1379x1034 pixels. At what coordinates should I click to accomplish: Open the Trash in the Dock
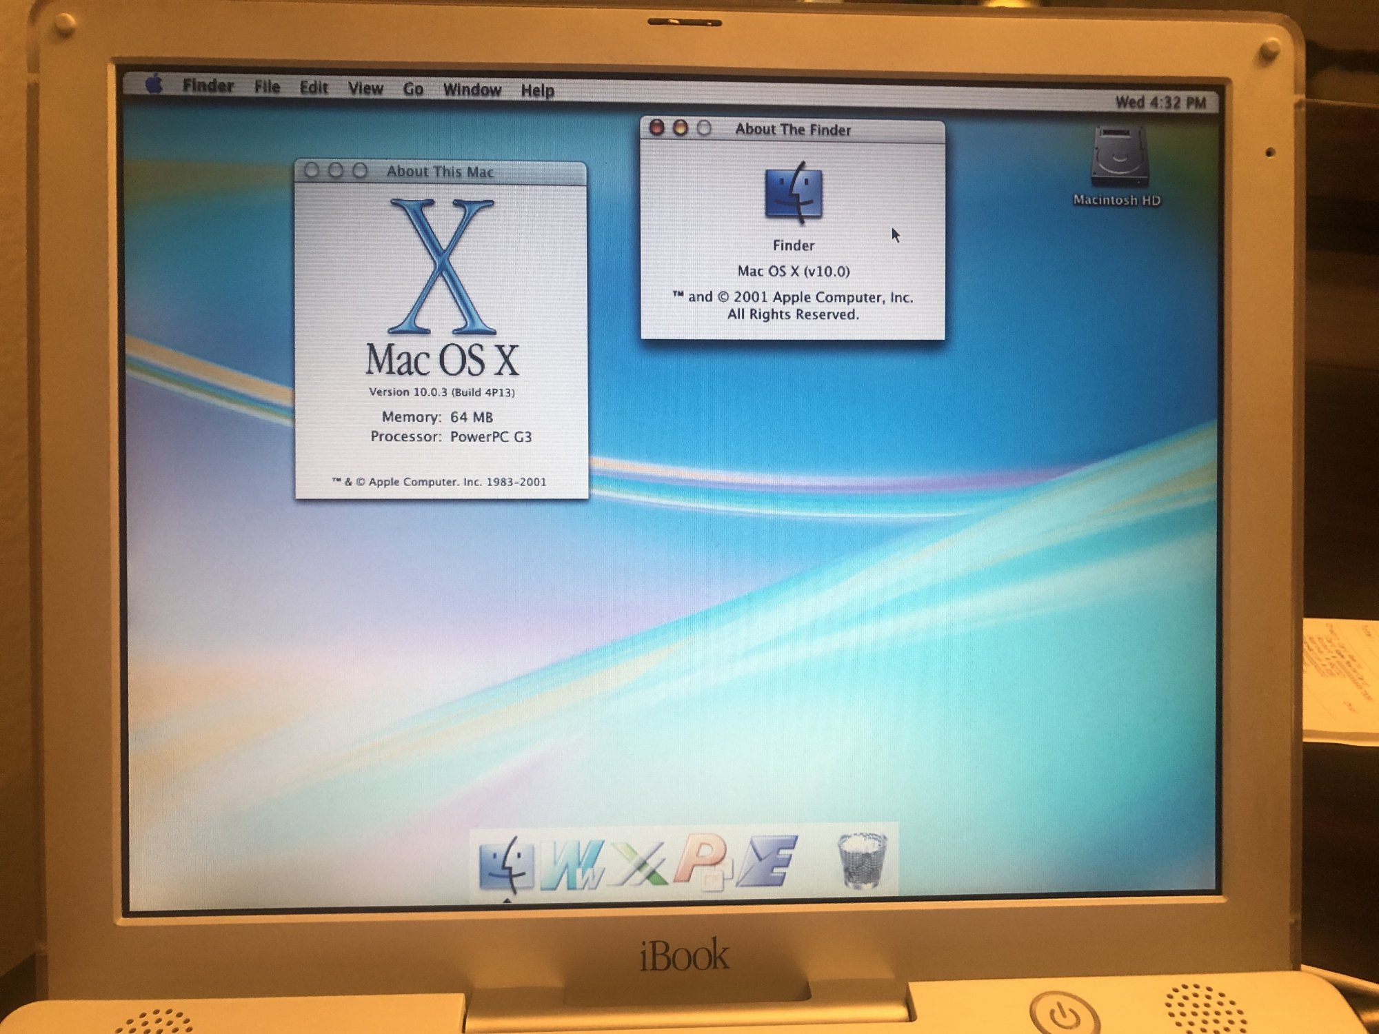[861, 860]
